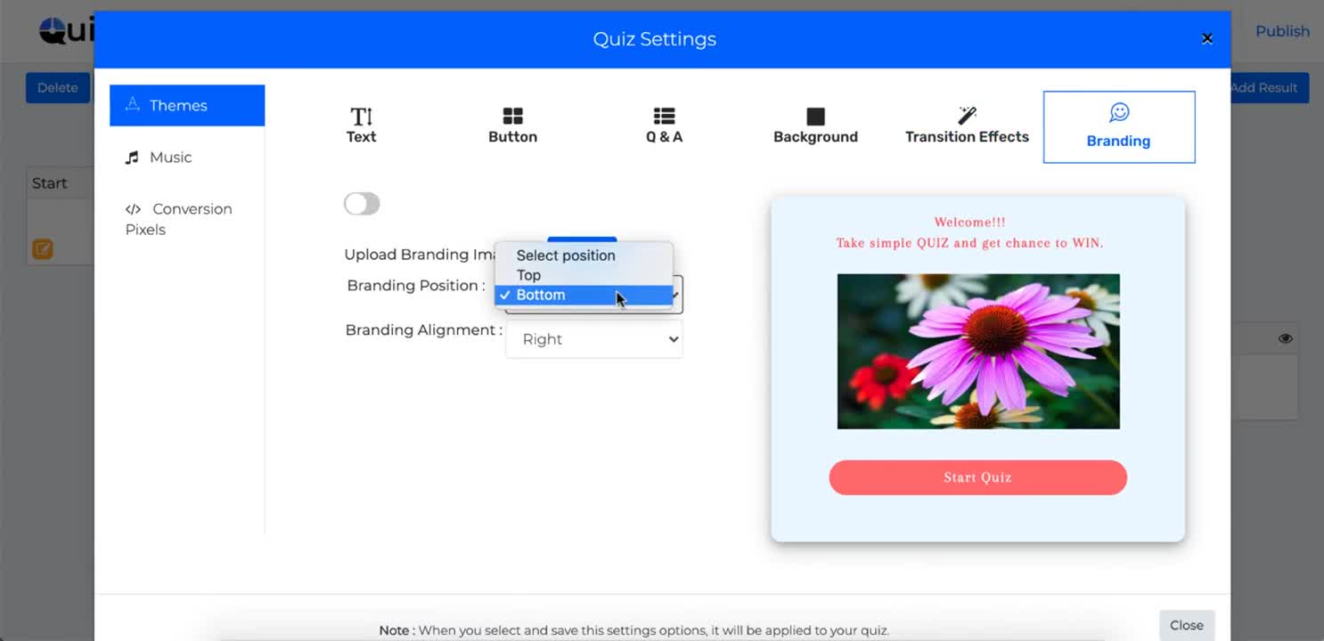The height and width of the screenshot is (641, 1324).
Task: Enable the branding toggle switch
Action: tap(362, 204)
